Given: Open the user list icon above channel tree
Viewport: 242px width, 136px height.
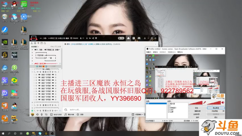Looking at the screenshot, I should click(x=32, y=43).
